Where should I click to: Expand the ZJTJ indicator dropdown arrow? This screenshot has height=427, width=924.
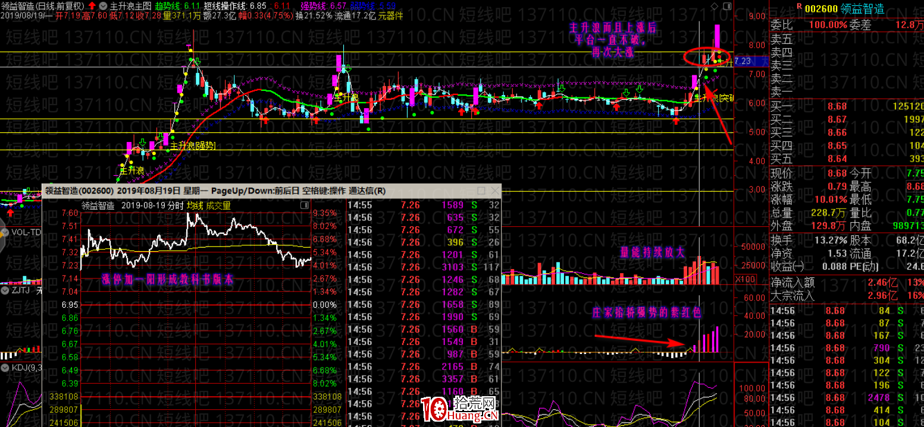(5, 290)
